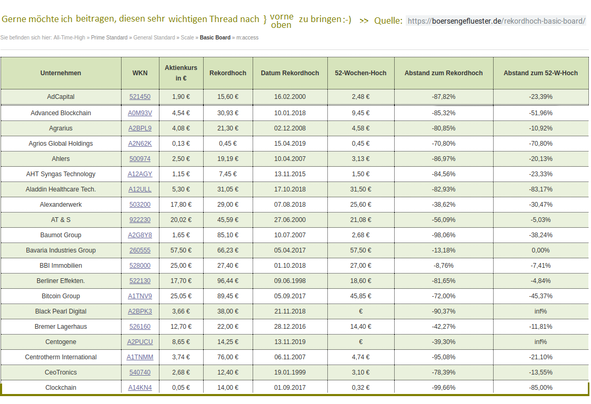The width and height of the screenshot is (591, 404).
Task: Switch to the Scale segment link
Action: (187, 38)
